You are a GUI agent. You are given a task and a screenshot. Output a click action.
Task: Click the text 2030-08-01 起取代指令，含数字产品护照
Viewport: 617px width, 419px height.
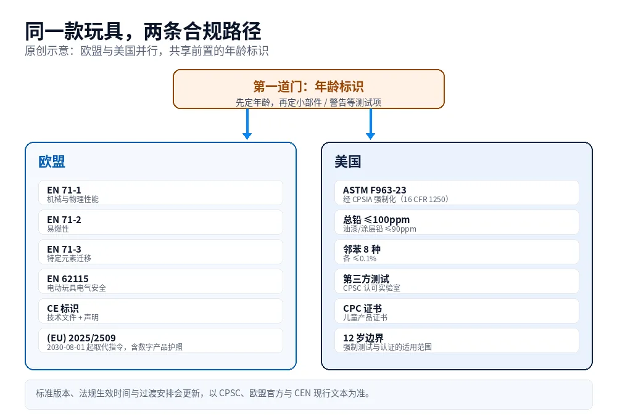(x=115, y=347)
